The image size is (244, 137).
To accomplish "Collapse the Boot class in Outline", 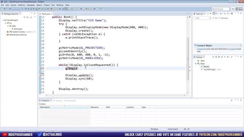I will pyautogui.click(x=196, y=64).
